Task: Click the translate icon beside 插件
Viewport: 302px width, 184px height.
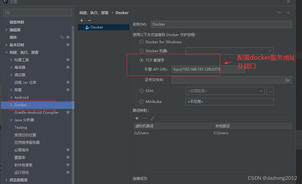Action: pyautogui.click(x=62, y=37)
